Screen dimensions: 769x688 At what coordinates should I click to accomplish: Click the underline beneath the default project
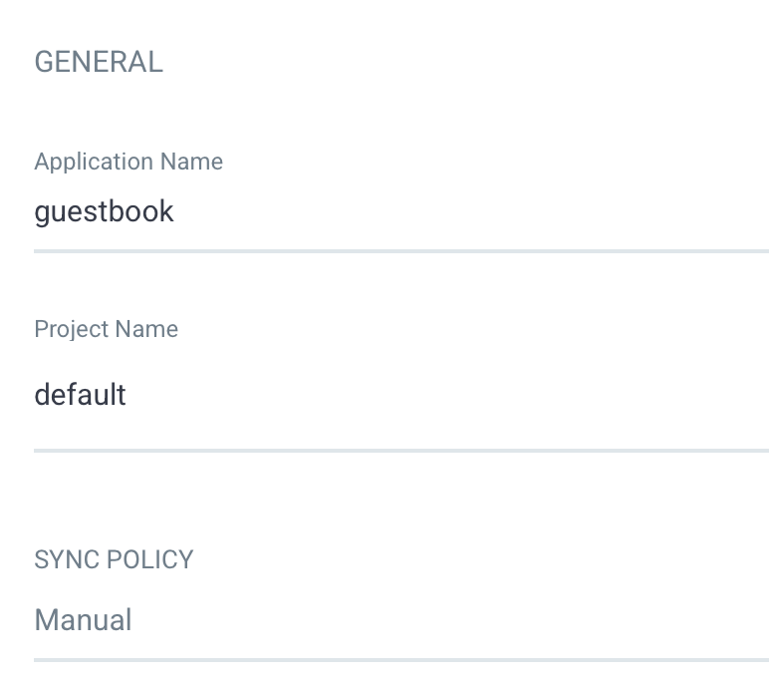398,450
